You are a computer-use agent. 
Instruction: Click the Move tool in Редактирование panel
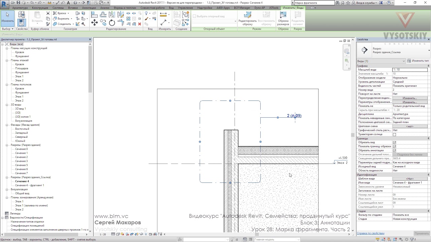coord(94,22)
